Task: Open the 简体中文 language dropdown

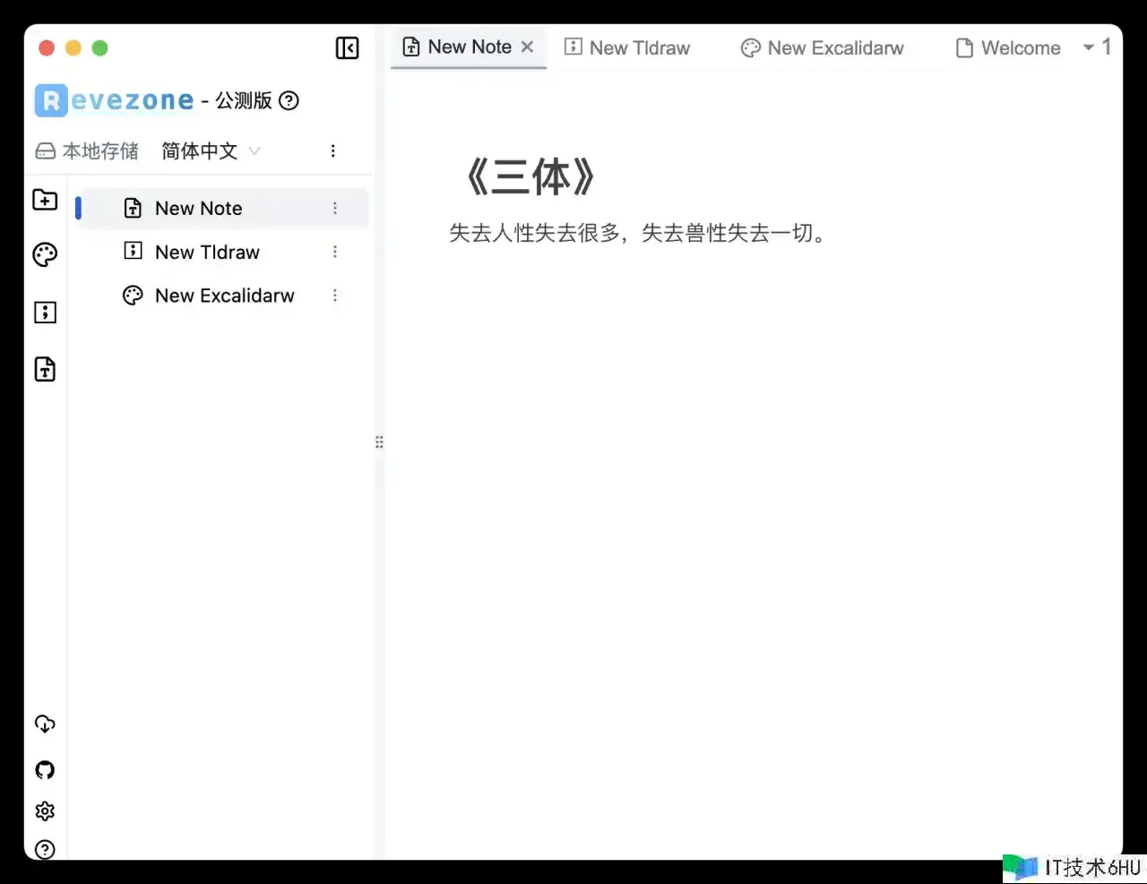Action: pyautogui.click(x=211, y=151)
